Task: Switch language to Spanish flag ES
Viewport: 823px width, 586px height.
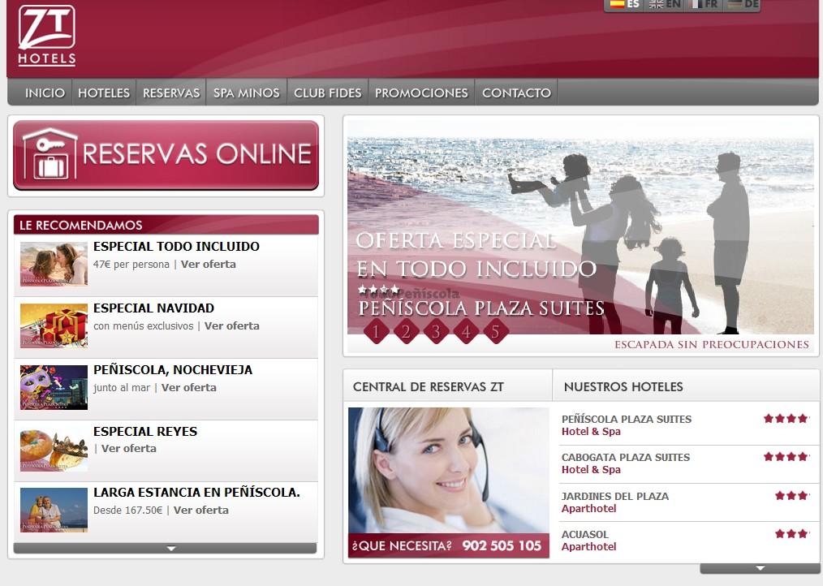Action: (x=624, y=4)
